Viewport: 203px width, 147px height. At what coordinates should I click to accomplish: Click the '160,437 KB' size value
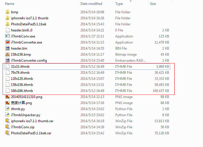[161, 91]
